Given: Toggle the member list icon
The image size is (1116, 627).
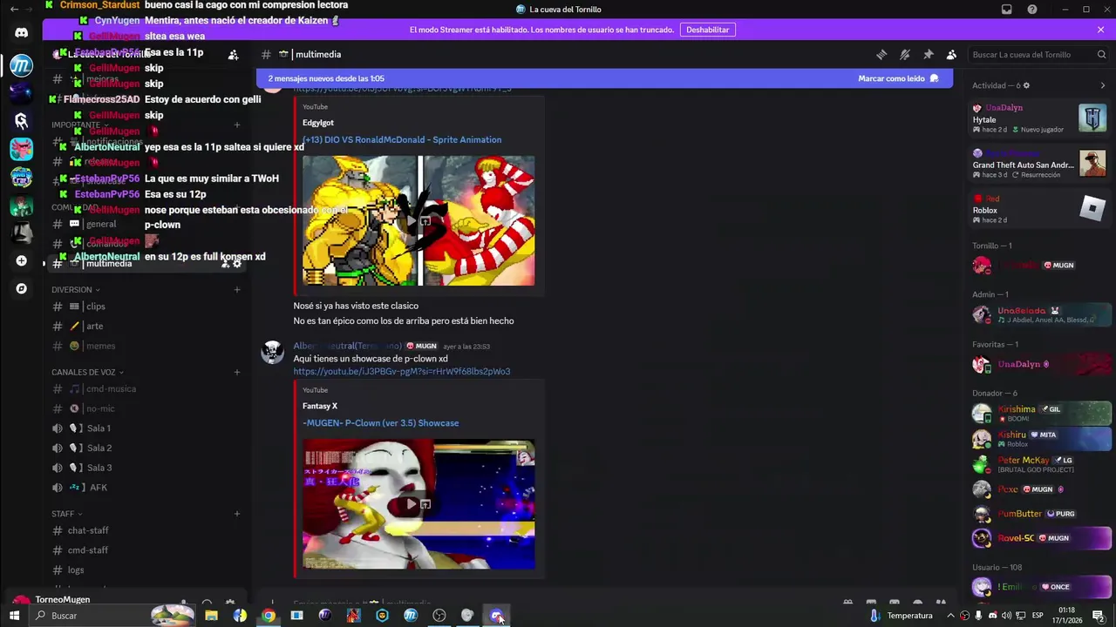Looking at the screenshot, I should 951,54.
